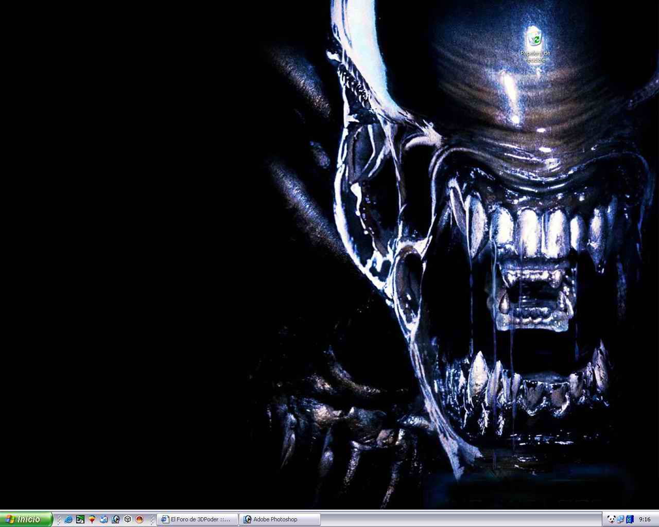Open the eye-icon image viewer shortcut
This screenshot has height=527, width=659.
80,519
